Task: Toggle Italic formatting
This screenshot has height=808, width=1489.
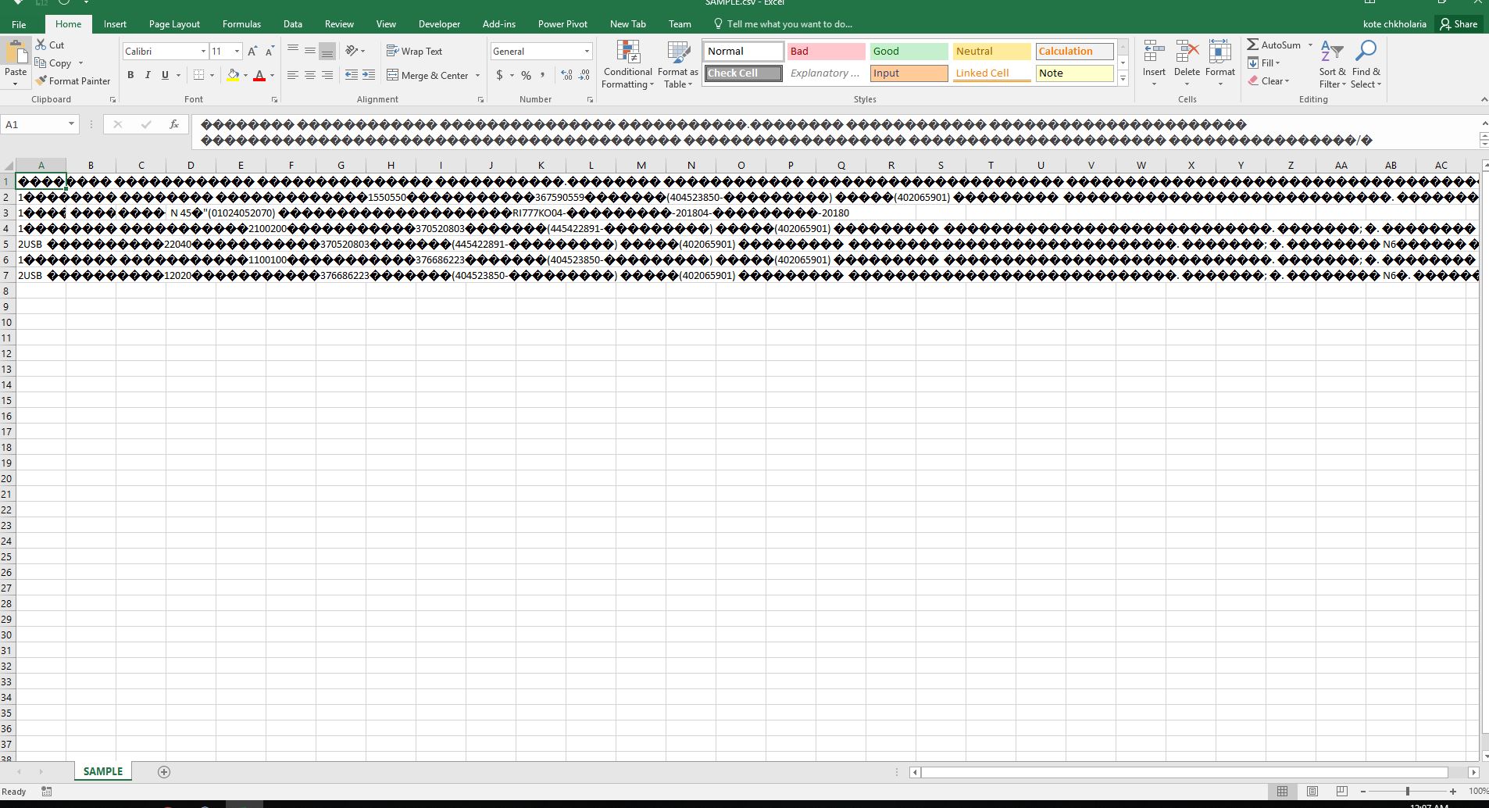Action: 148,75
